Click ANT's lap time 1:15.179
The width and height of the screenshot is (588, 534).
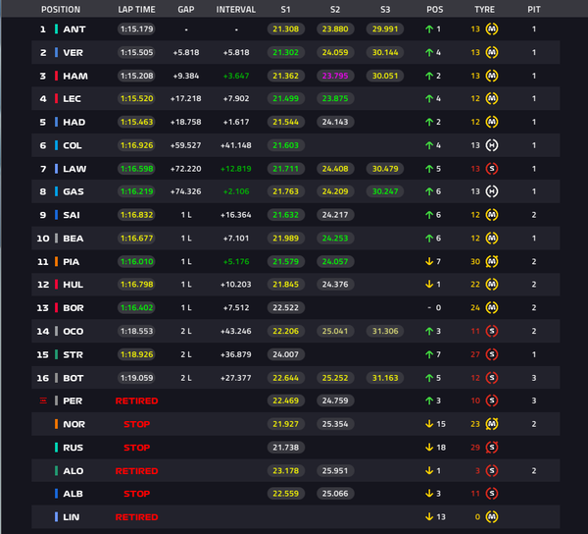point(136,28)
